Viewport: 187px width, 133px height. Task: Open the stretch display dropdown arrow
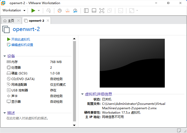[137, 11]
